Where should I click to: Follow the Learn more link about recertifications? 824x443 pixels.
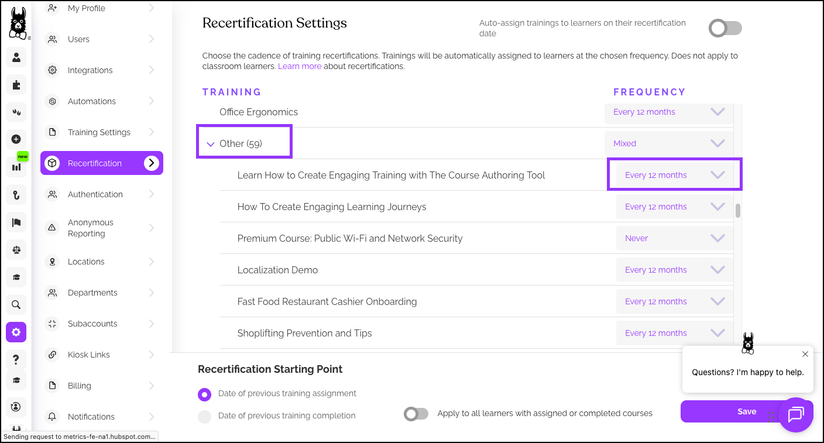(300, 67)
